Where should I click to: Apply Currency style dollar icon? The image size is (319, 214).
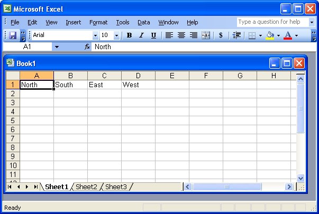[221, 35]
